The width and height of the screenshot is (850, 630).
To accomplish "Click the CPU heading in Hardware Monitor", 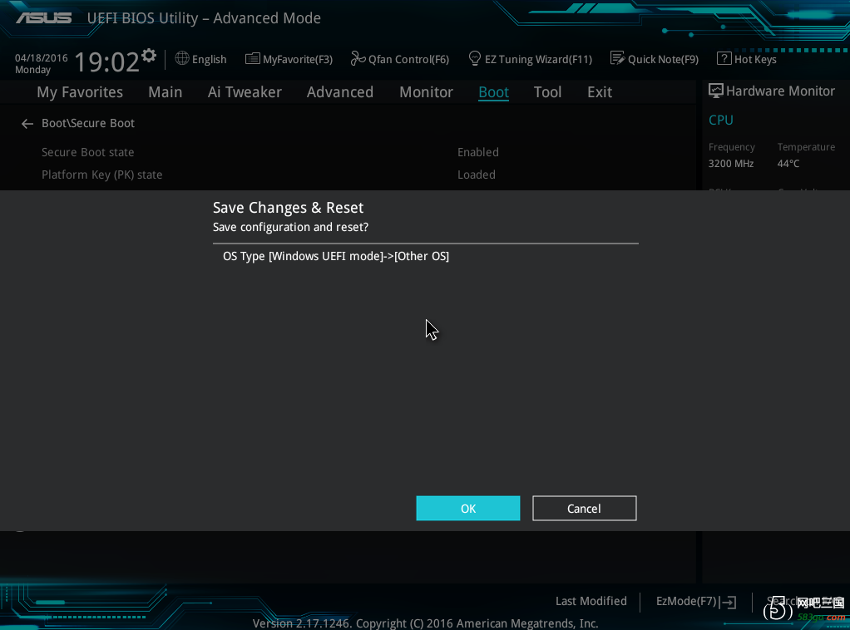I will point(720,121).
